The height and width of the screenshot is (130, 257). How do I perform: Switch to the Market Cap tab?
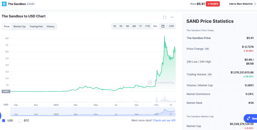19,27
